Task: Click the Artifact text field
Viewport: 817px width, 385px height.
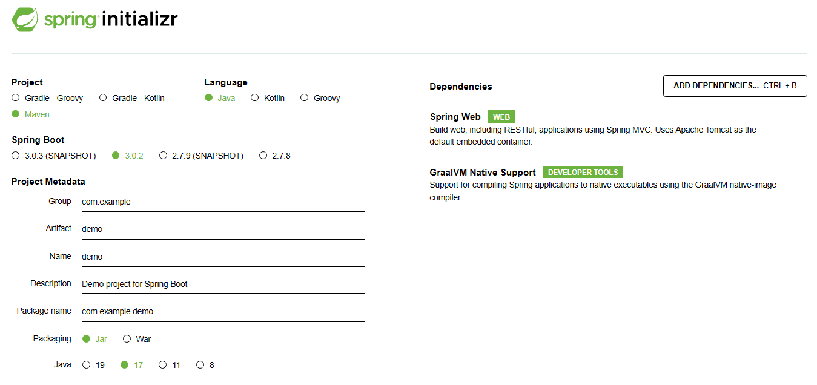Action: pyautogui.click(x=223, y=229)
